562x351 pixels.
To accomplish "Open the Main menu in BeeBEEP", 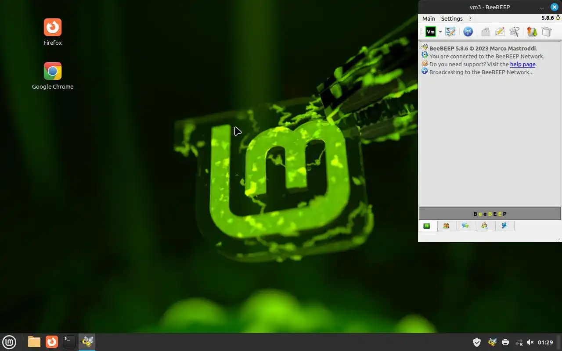I will tap(429, 18).
